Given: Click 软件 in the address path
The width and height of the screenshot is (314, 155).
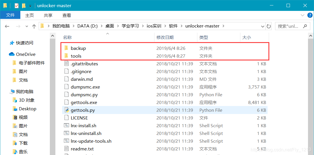Looking at the screenshot, I should [x=173, y=26].
